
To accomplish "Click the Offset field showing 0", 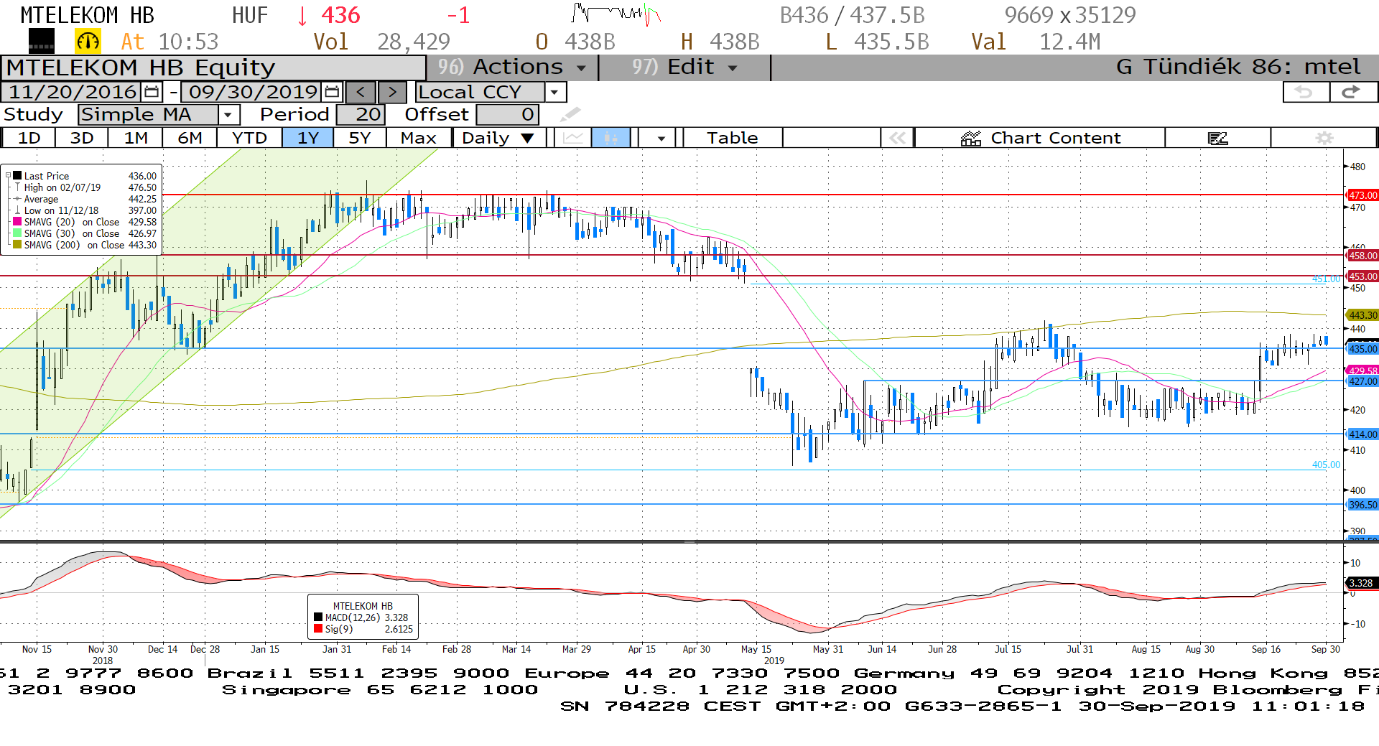I will [x=507, y=115].
